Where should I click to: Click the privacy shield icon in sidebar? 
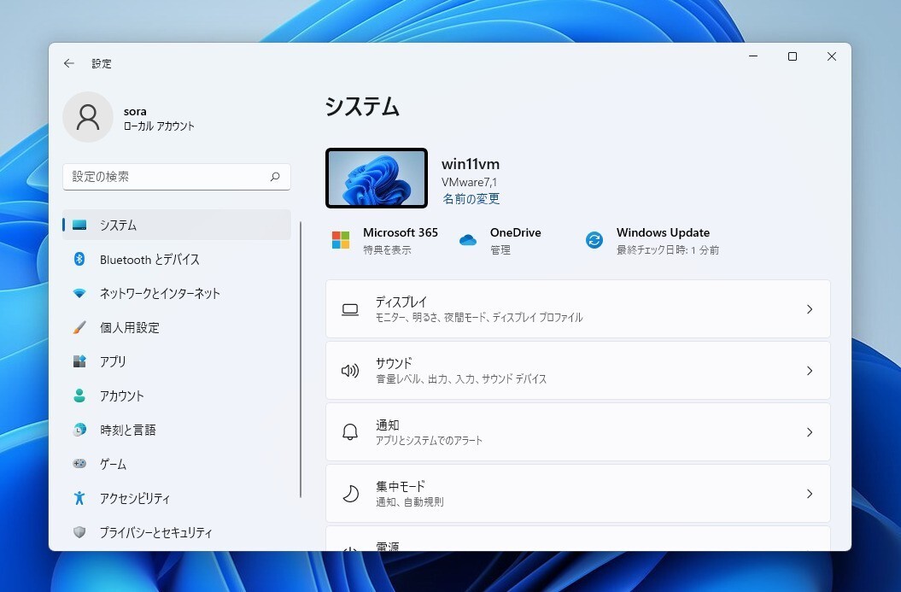point(79,532)
